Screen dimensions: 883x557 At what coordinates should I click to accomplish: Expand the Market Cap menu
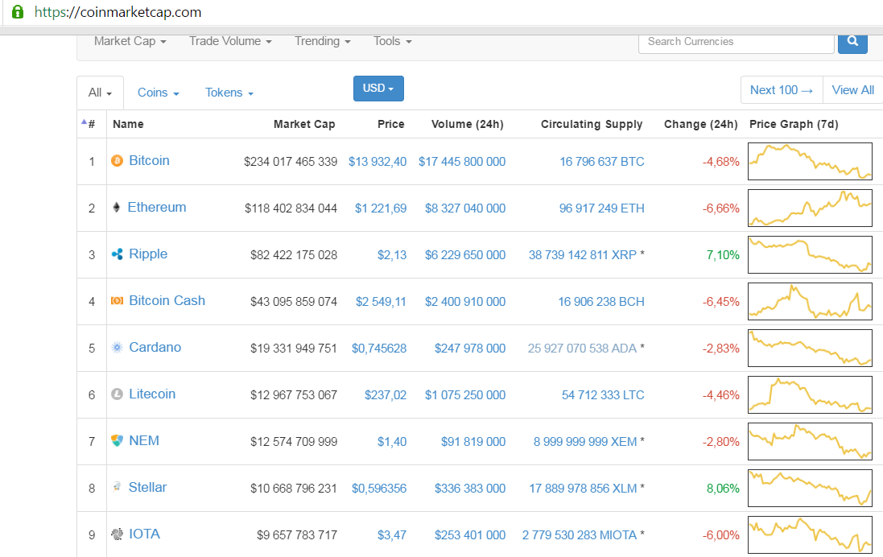130,41
